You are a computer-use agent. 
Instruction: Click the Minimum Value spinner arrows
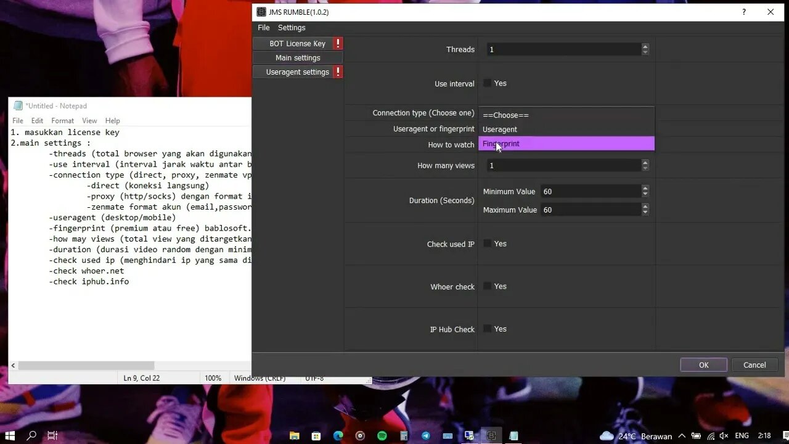[645, 191]
